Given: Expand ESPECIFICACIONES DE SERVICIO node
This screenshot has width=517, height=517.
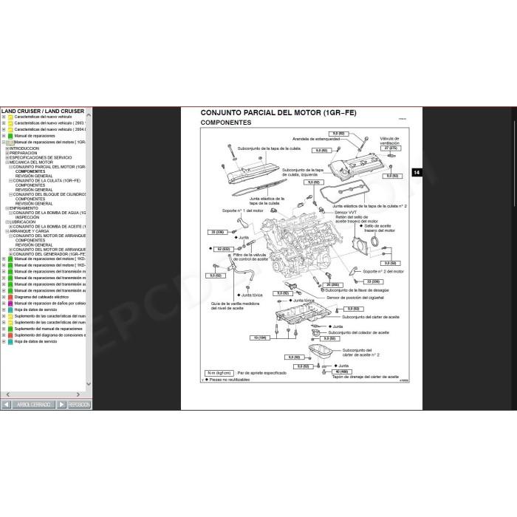Looking at the screenshot, I should point(7,158).
